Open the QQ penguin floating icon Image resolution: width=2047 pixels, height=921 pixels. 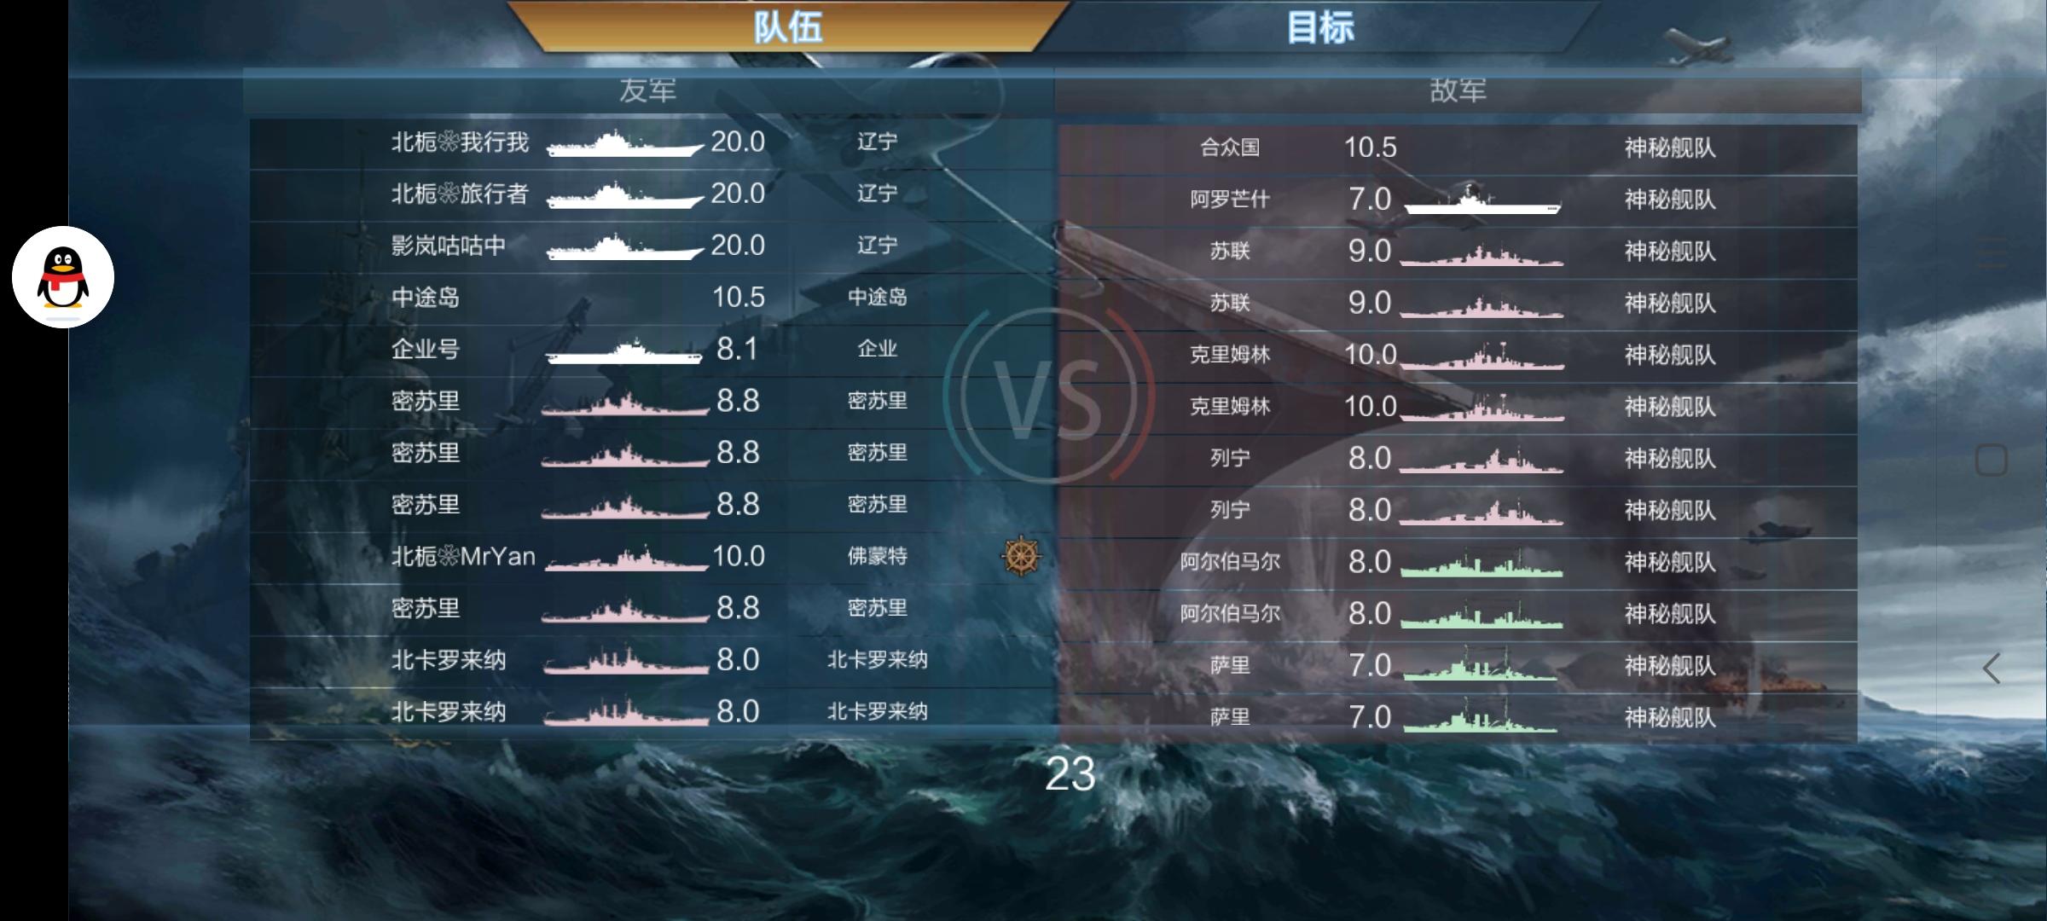pyautogui.click(x=63, y=276)
